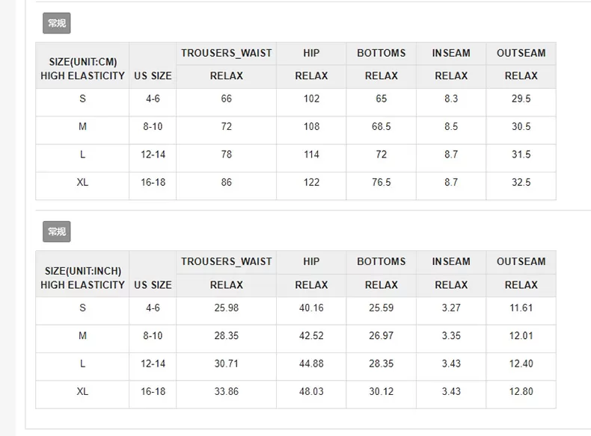
Task: Select the SIZE(UNIT:CM) HIGH ELASTICITY header cell
Action: (x=82, y=65)
